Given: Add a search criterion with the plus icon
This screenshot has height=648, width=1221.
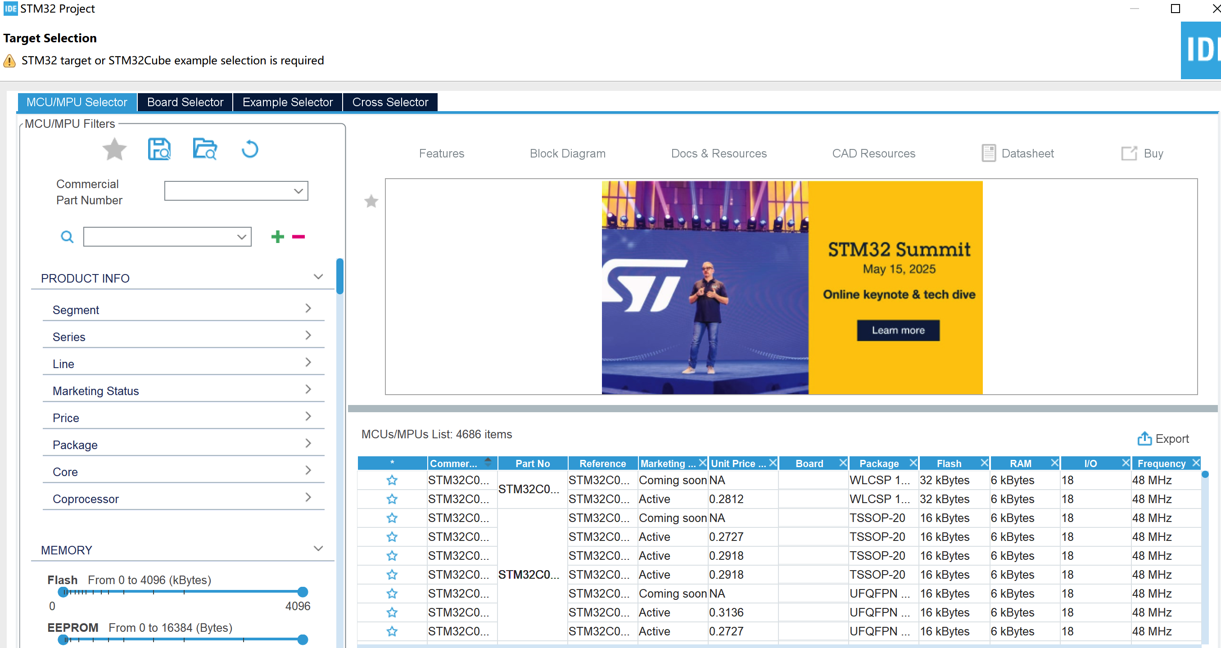Looking at the screenshot, I should [x=278, y=236].
